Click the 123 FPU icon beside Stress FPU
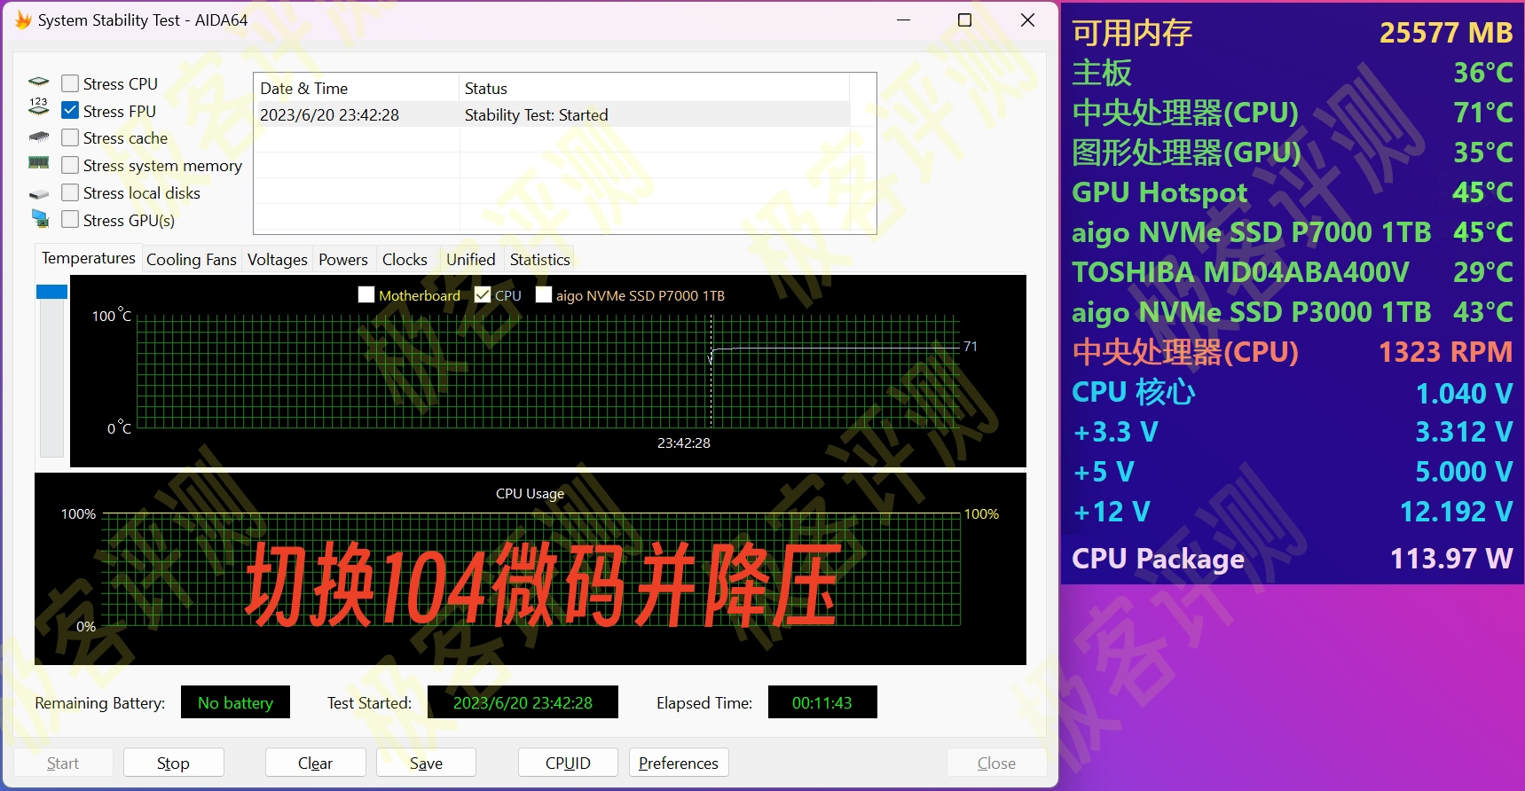 (39, 107)
